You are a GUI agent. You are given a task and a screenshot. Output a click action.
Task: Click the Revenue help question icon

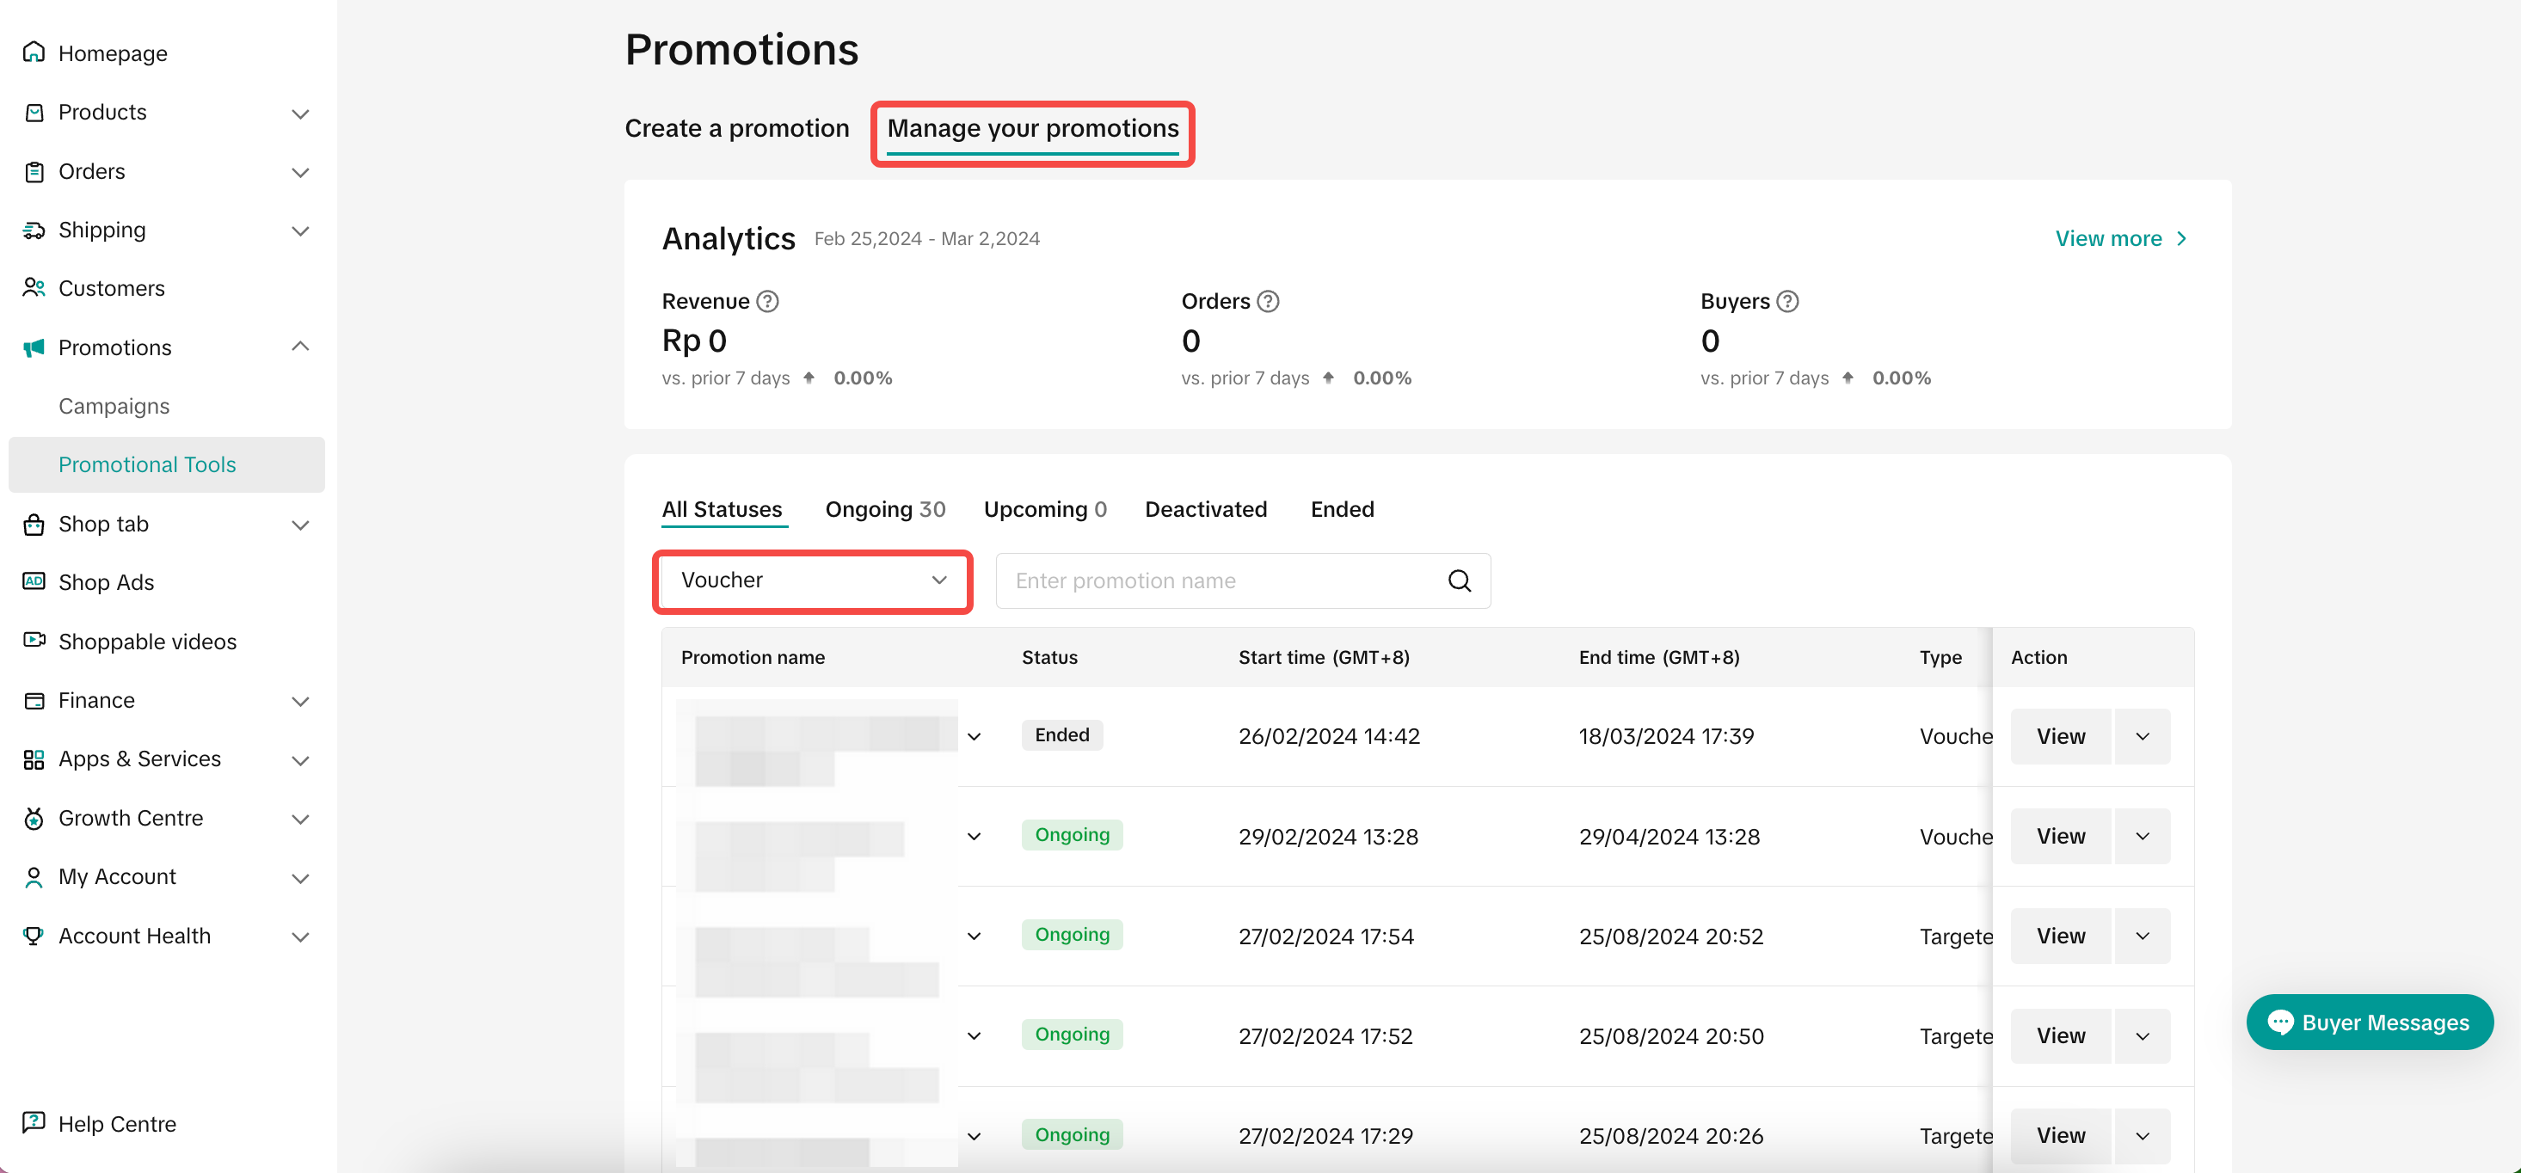click(768, 301)
